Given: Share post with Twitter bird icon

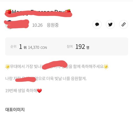Looking at the screenshot, I should (110, 24).
